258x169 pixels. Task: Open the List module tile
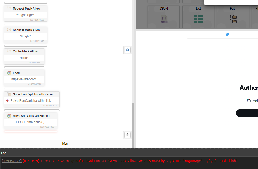[x=198, y=17]
